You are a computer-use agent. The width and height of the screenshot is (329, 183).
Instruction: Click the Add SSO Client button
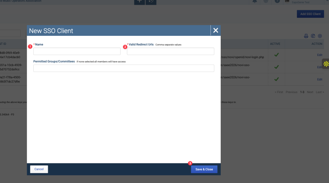tap(310, 14)
